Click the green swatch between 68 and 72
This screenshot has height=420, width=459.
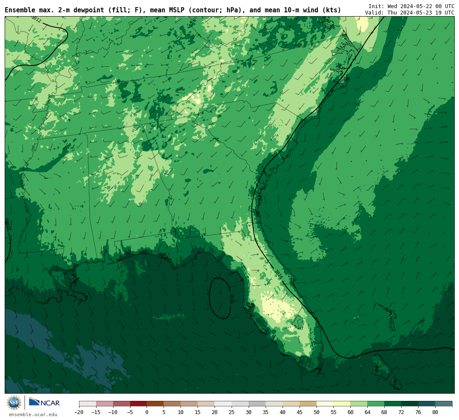tap(393, 404)
